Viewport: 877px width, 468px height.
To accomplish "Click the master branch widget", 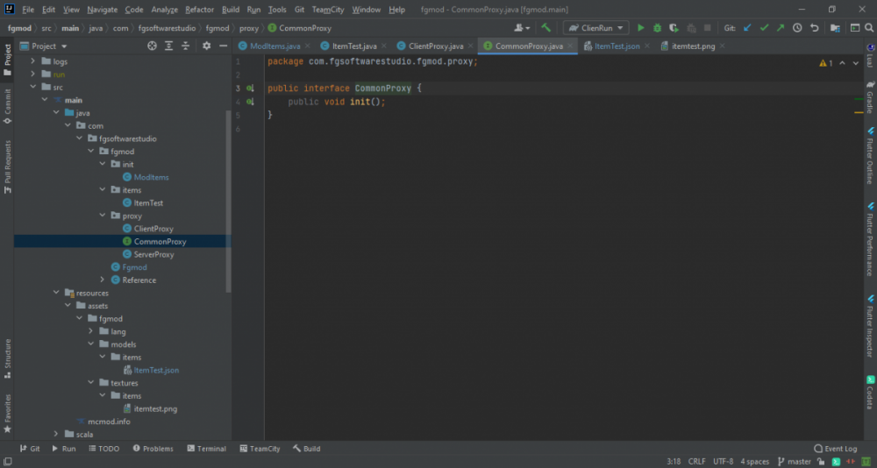I will point(795,462).
